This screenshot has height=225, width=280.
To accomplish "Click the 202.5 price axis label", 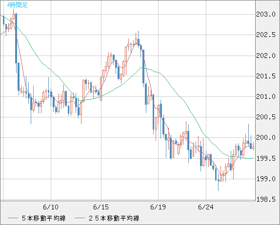I will tap(266, 35).
